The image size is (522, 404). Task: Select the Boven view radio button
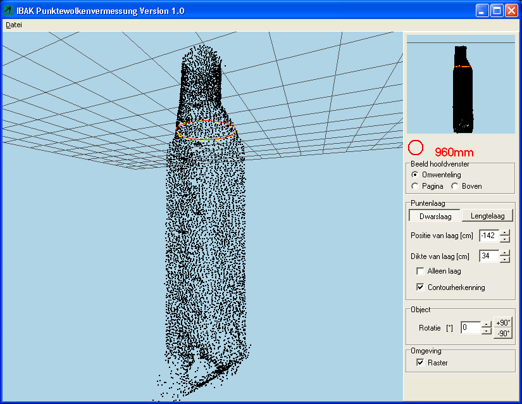455,186
